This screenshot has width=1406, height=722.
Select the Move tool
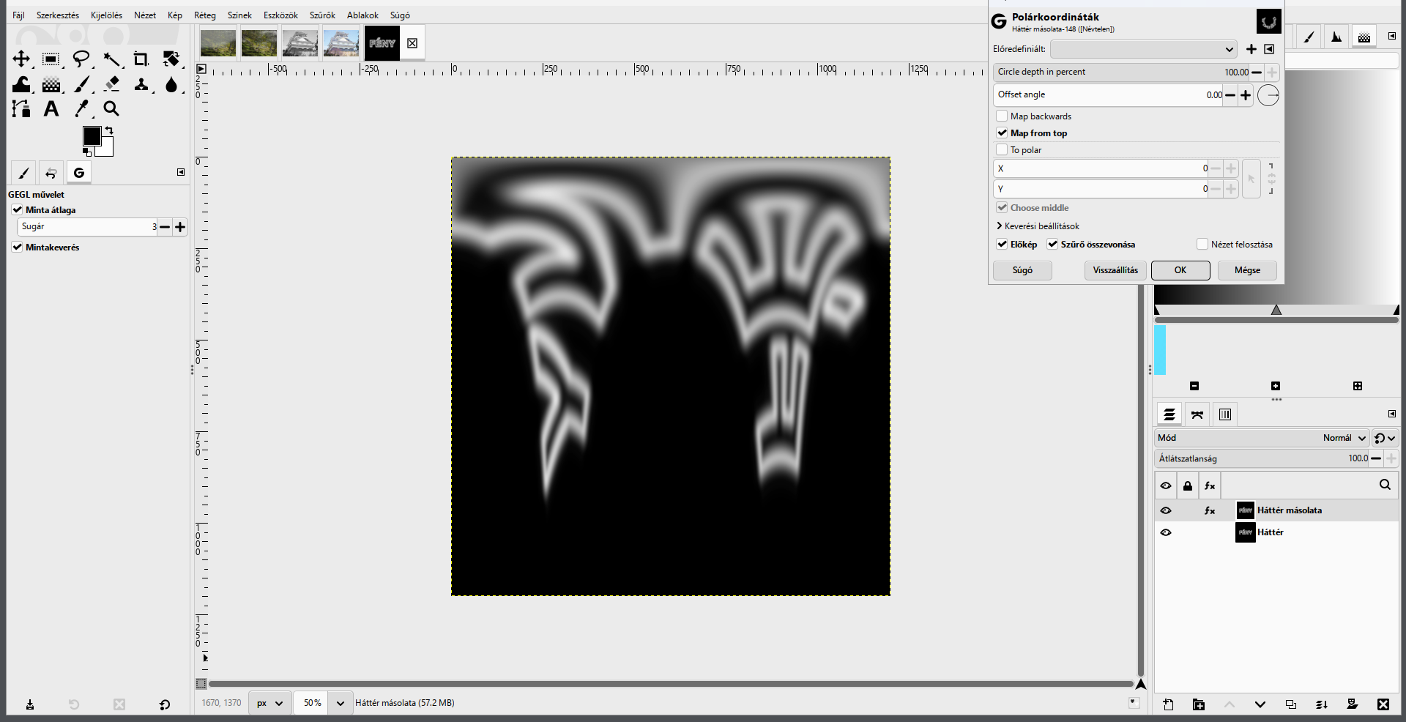(x=21, y=59)
